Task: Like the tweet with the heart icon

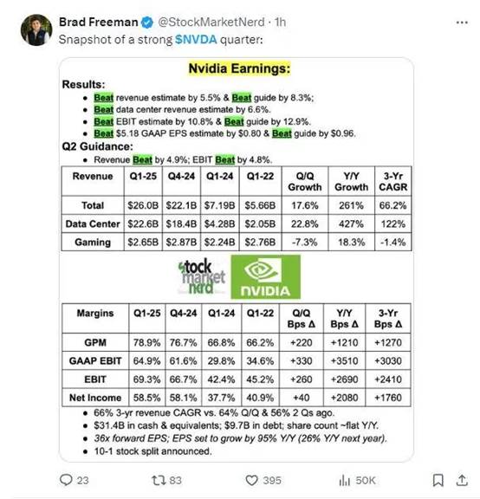Action: click(x=251, y=480)
